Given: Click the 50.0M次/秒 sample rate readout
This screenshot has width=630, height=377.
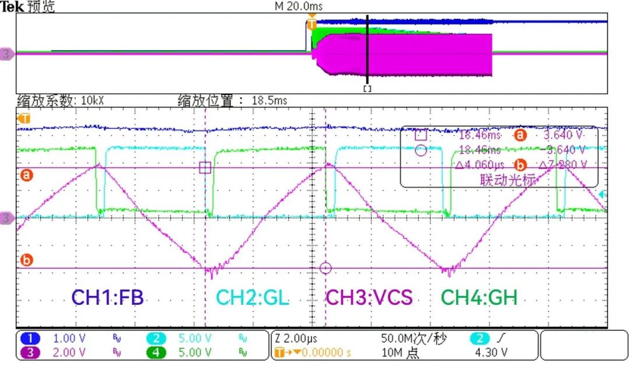Looking at the screenshot, I should [414, 339].
